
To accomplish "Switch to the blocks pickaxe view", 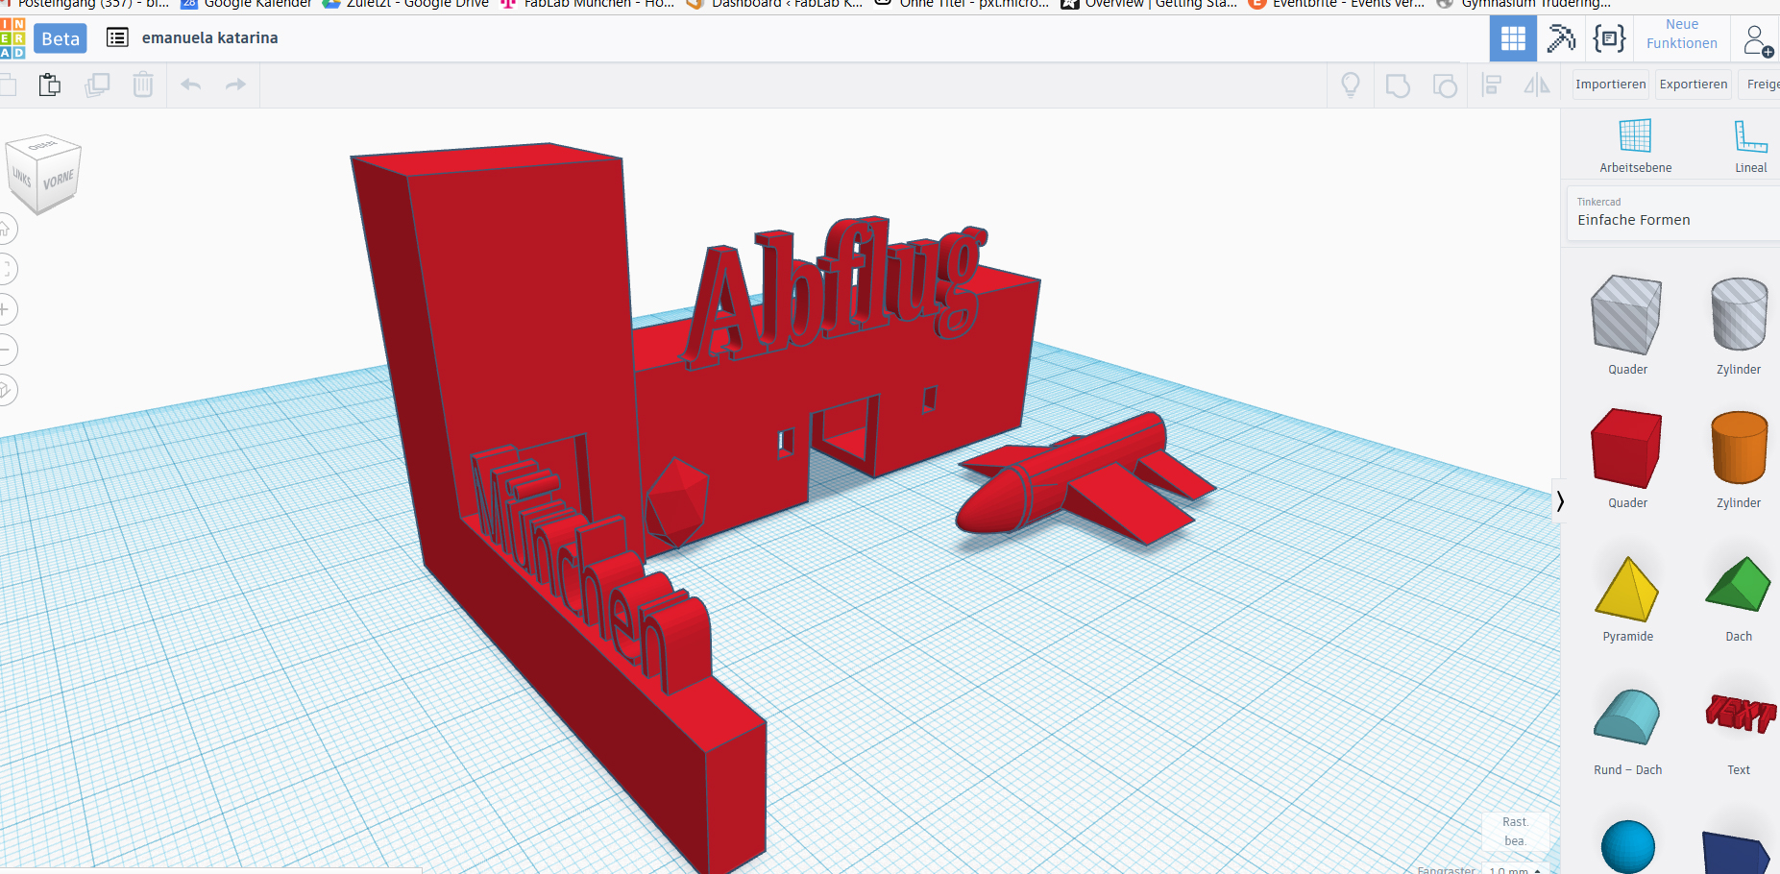I will [x=1561, y=38].
